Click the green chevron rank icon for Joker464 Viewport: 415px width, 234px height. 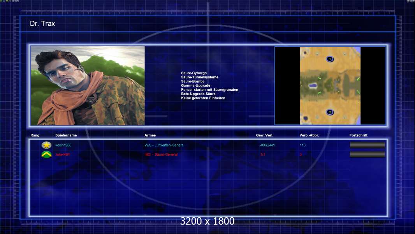(46, 154)
